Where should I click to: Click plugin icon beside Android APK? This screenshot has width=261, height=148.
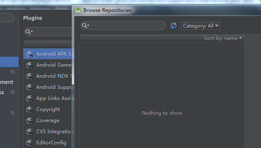29,54
